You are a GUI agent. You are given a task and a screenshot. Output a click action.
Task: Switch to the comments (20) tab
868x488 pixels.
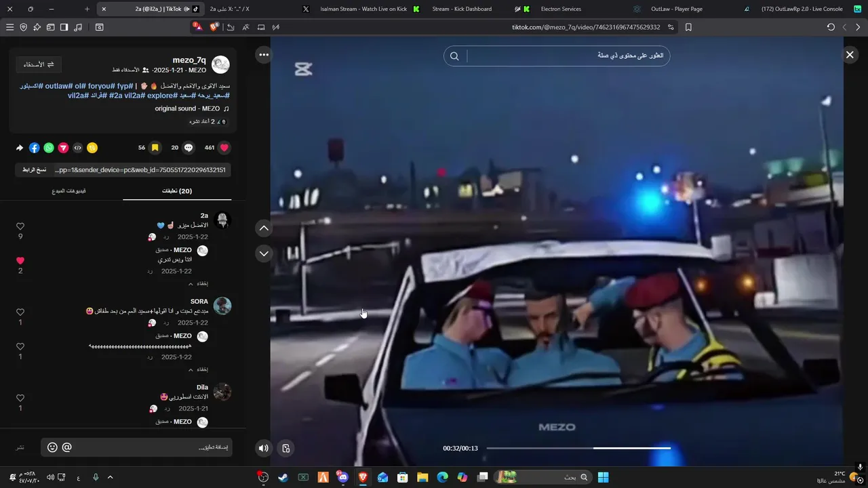pos(177,191)
